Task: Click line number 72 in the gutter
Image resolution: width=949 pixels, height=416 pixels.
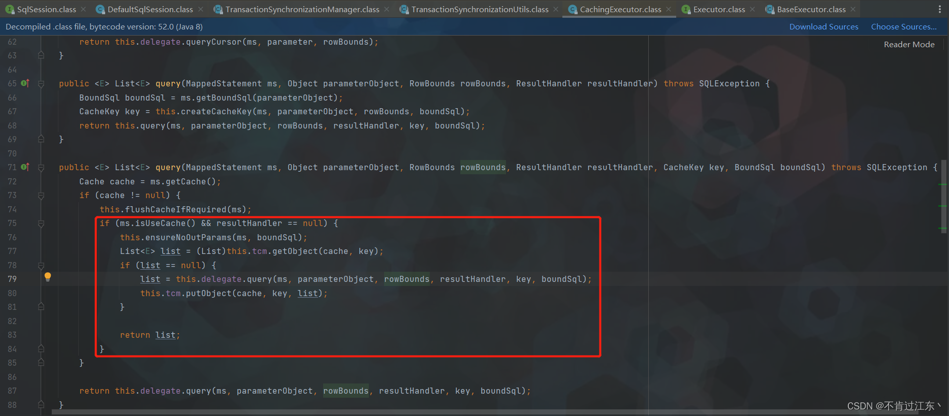Action: tap(12, 181)
